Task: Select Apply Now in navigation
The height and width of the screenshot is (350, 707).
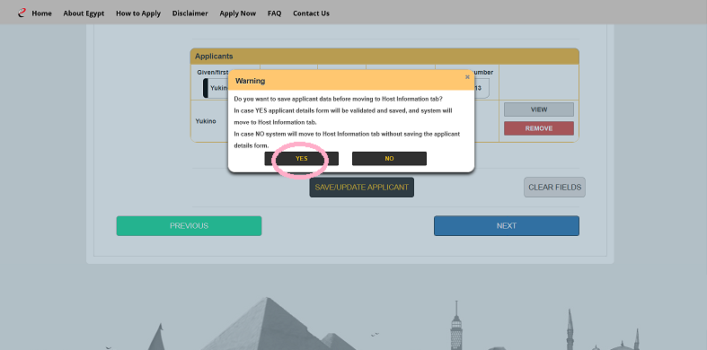Action: pyautogui.click(x=238, y=13)
